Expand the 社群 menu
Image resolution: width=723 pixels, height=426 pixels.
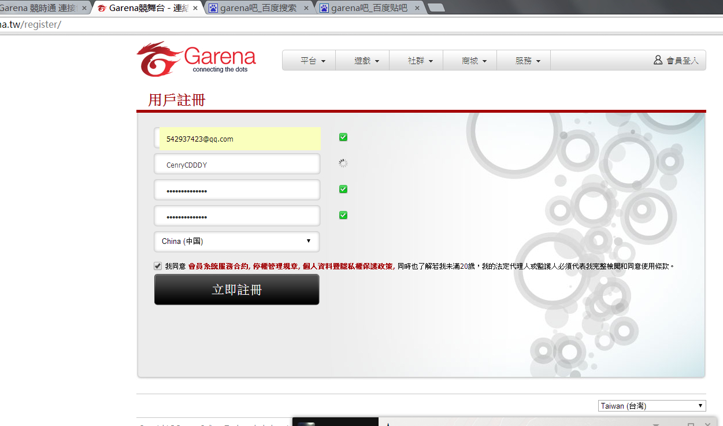click(416, 60)
